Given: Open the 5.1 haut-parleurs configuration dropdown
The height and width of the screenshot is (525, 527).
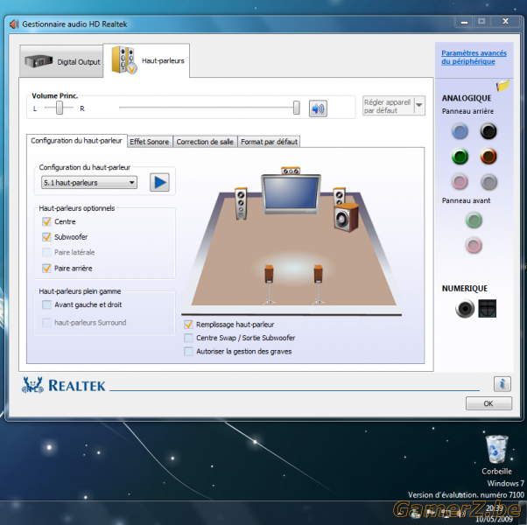Looking at the screenshot, I should pos(89,182).
